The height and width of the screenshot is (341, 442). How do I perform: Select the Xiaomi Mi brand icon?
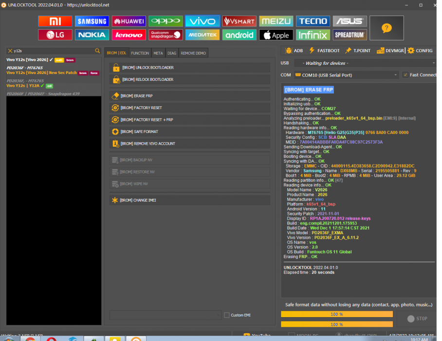click(55, 21)
